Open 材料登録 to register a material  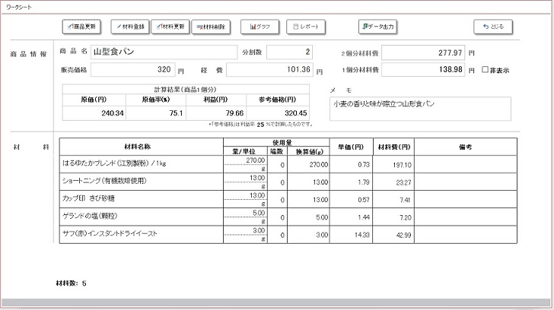[x=130, y=27]
